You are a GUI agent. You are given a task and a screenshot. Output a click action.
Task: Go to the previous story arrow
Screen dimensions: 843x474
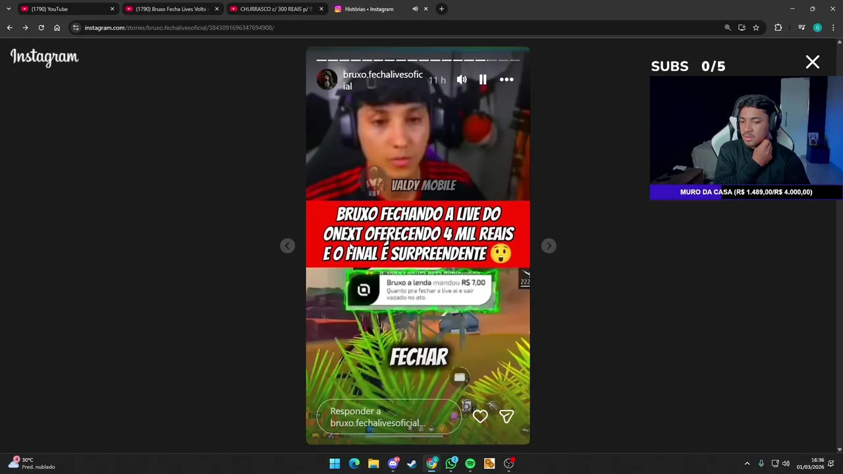(x=287, y=246)
